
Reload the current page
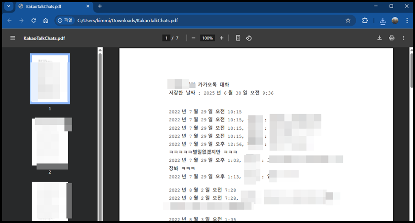[x=34, y=21]
